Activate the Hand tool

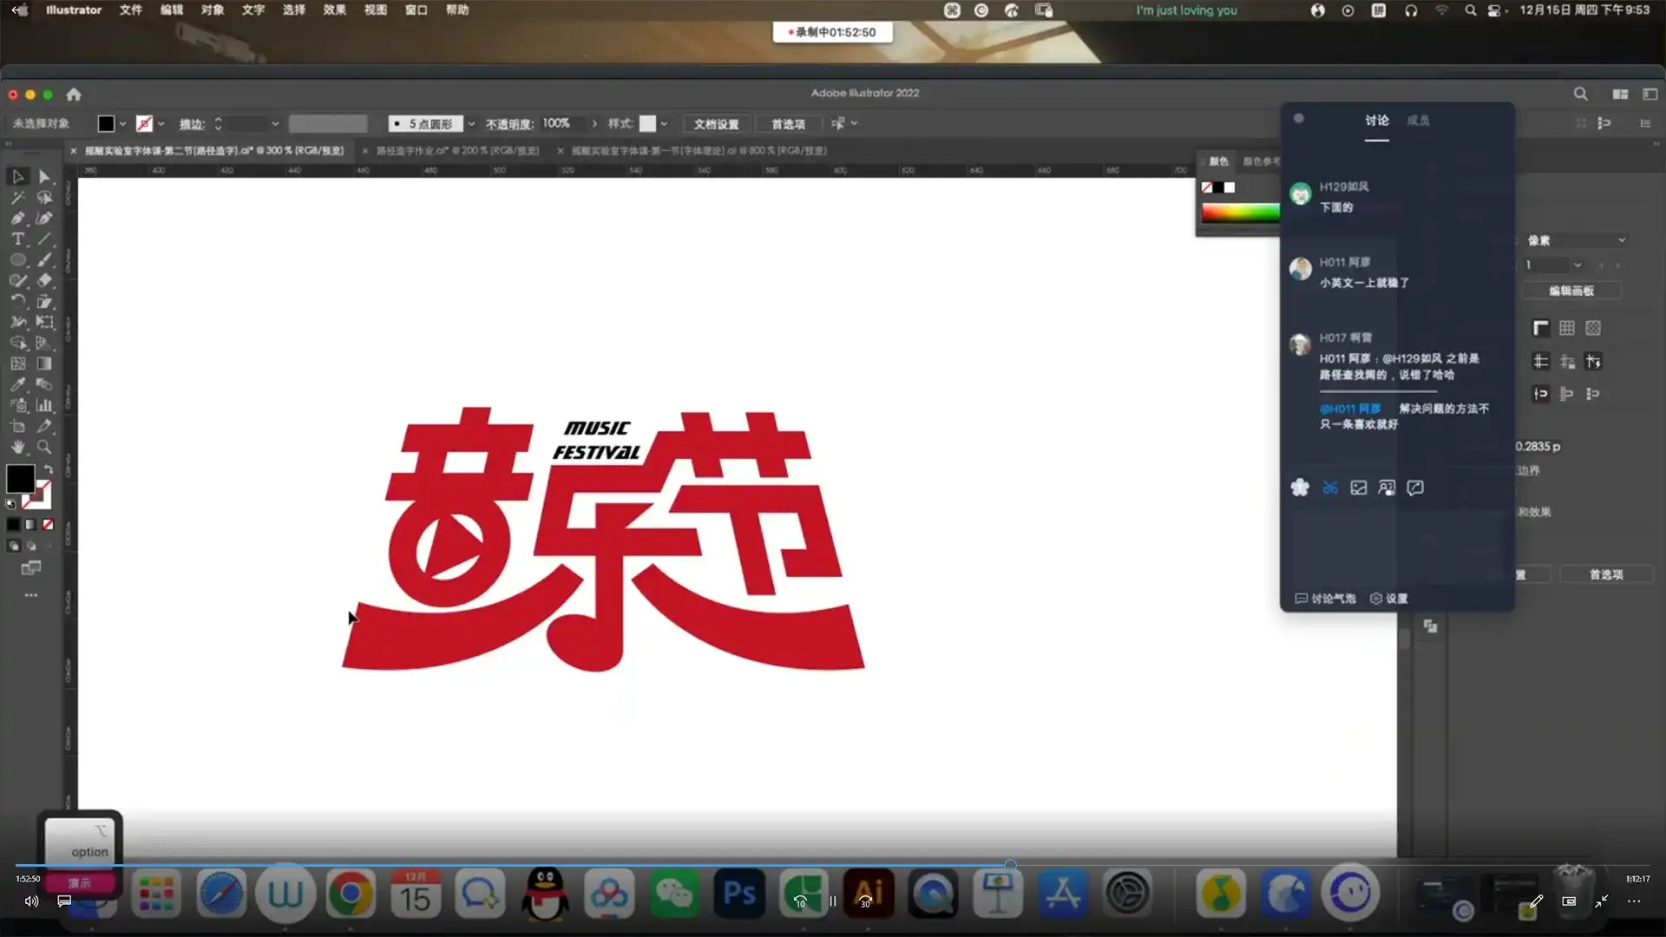pyautogui.click(x=17, y=447)
